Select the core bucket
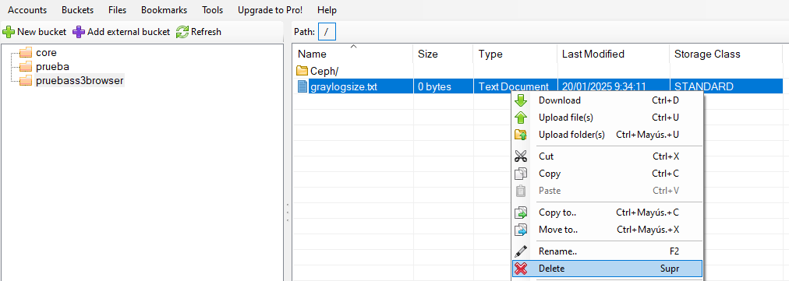The height and width of the screenshot is (281, 789). (x=46, y=52)
